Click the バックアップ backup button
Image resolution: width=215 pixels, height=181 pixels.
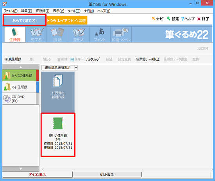[x=93, y=59]
